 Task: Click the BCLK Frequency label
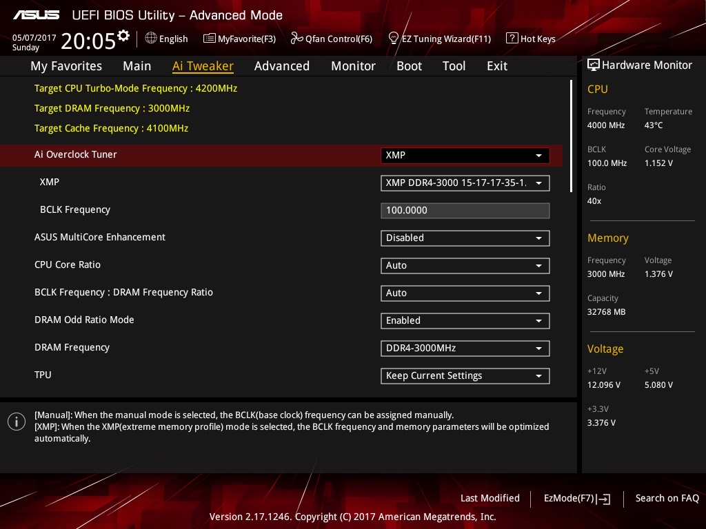(75, 210)
